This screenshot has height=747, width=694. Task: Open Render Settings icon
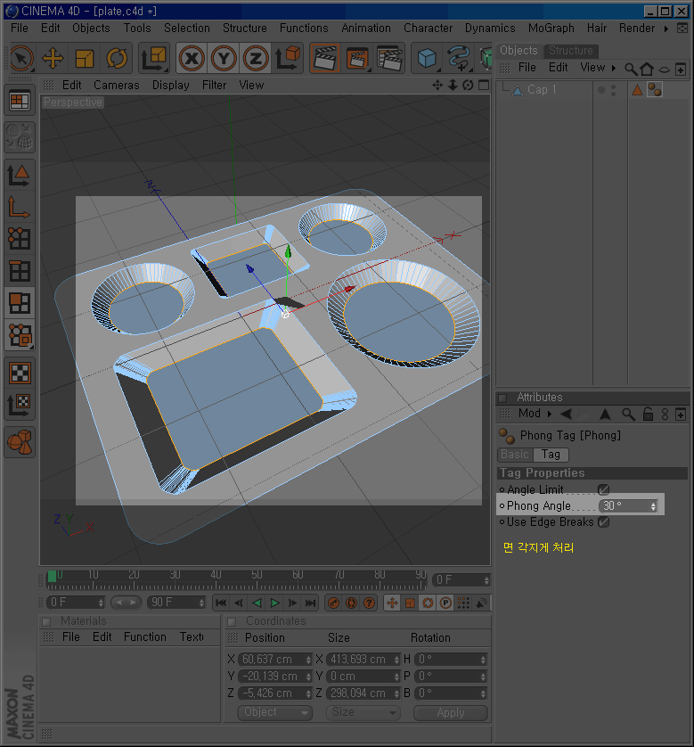coord(389,59)
